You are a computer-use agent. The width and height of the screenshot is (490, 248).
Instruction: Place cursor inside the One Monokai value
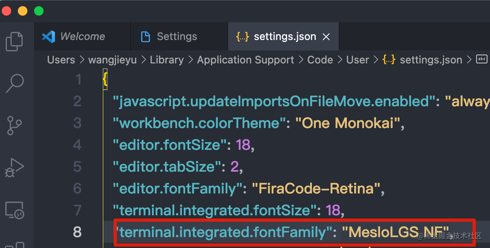348,123
